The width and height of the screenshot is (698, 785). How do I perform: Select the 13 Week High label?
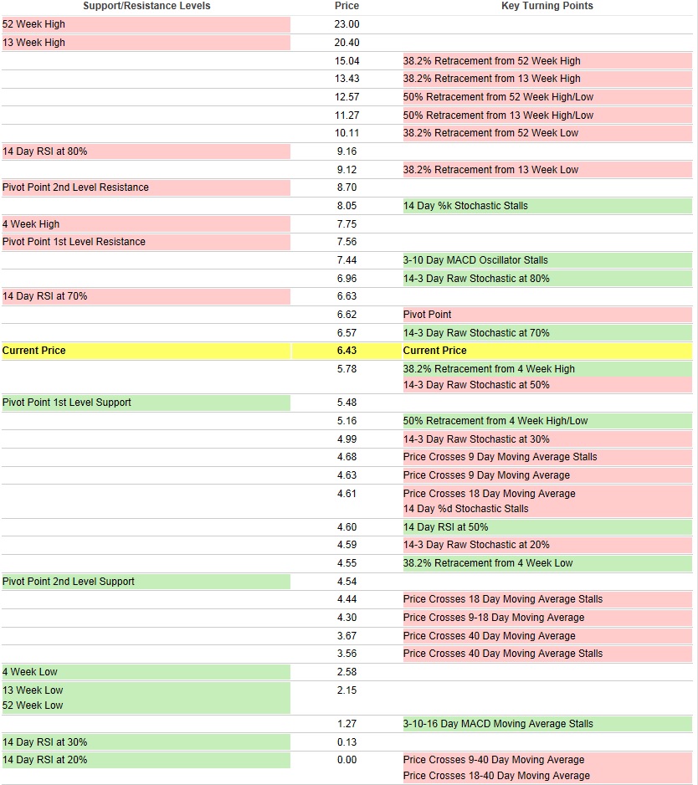(33, 43)
